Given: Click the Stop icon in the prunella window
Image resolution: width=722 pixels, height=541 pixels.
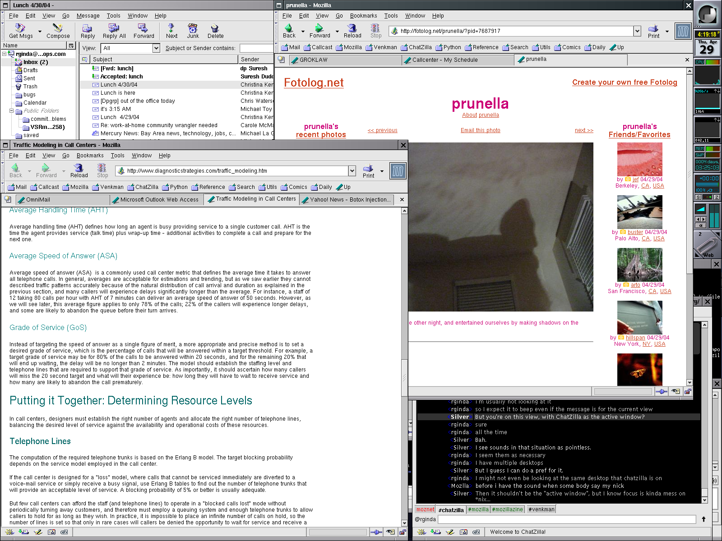Looking at the screenshot, I should coord(376,31).
